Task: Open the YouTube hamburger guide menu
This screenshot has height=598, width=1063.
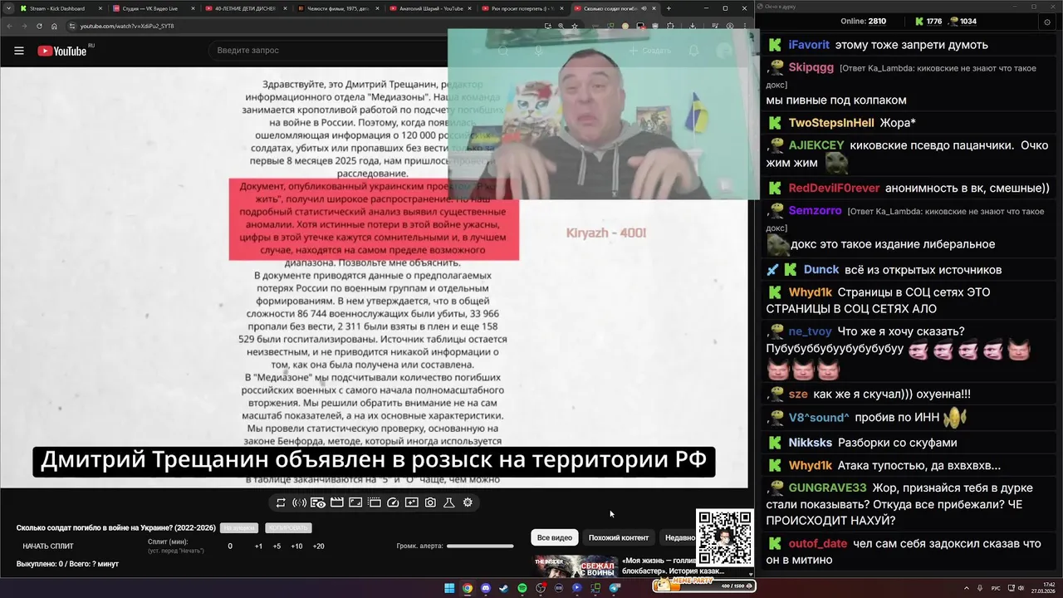Action: [18, 51]
